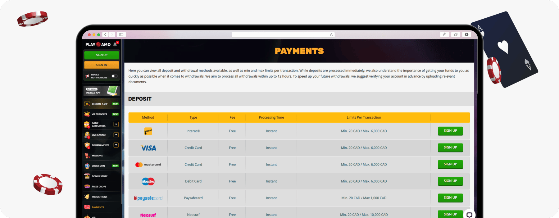559x218 pixels.
Task: Click the Neosurf logo
Action: (148, 215)
